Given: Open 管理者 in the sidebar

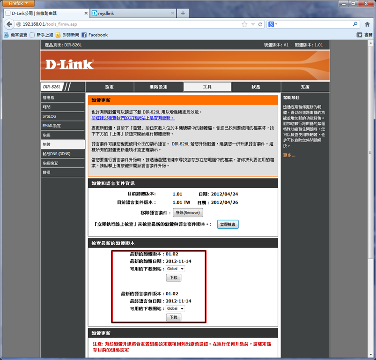Looking at the screenshot, I should (63, 97).
